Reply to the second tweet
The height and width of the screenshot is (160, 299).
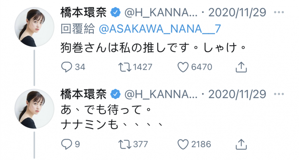click(x=66, y=143)
